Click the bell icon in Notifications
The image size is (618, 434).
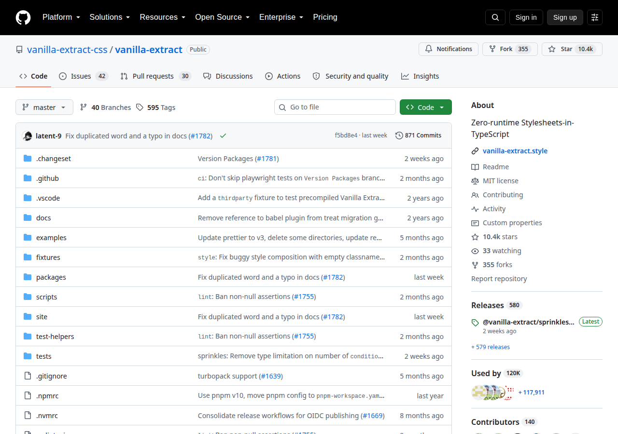429,49
